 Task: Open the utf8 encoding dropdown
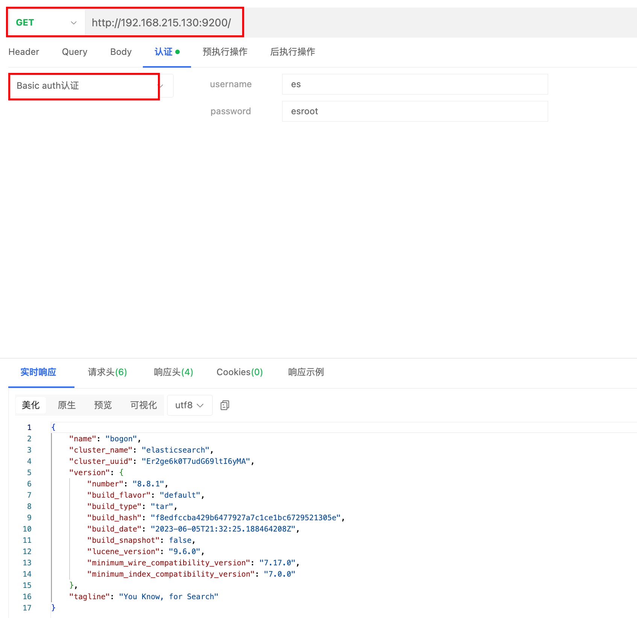tap(190, 405)
